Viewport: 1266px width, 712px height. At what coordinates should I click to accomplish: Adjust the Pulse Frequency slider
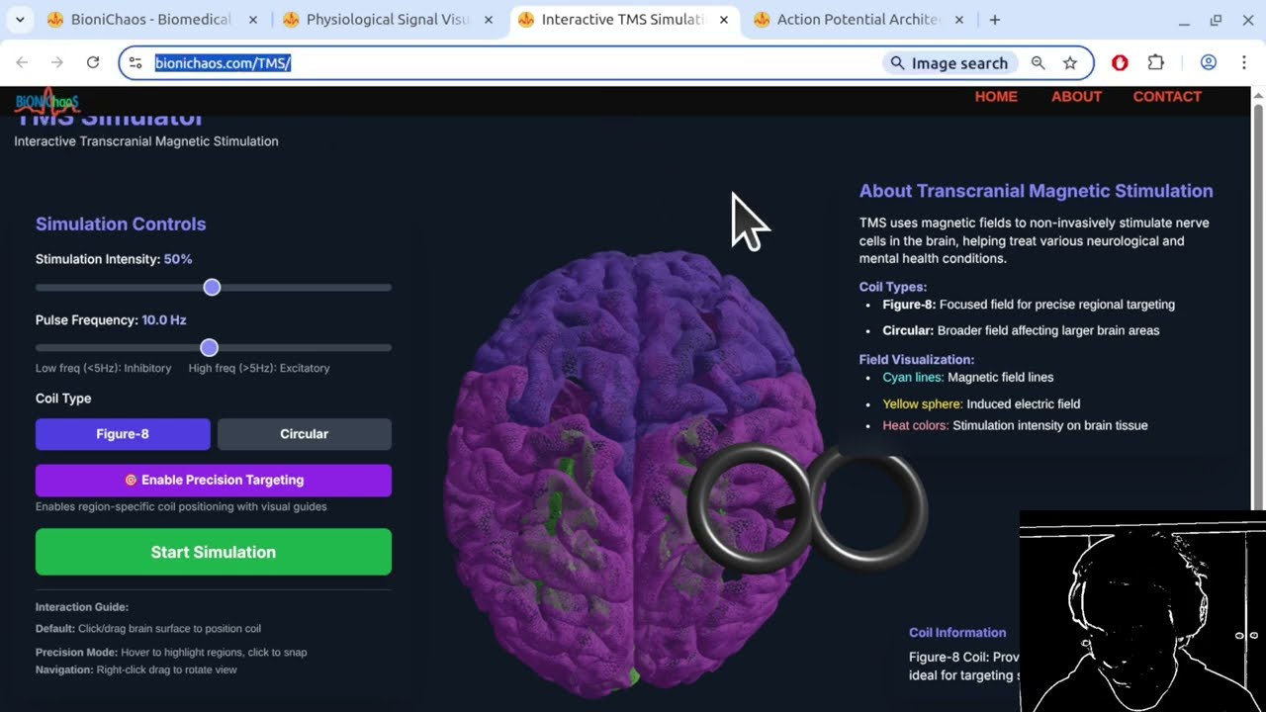pos(214,347)
